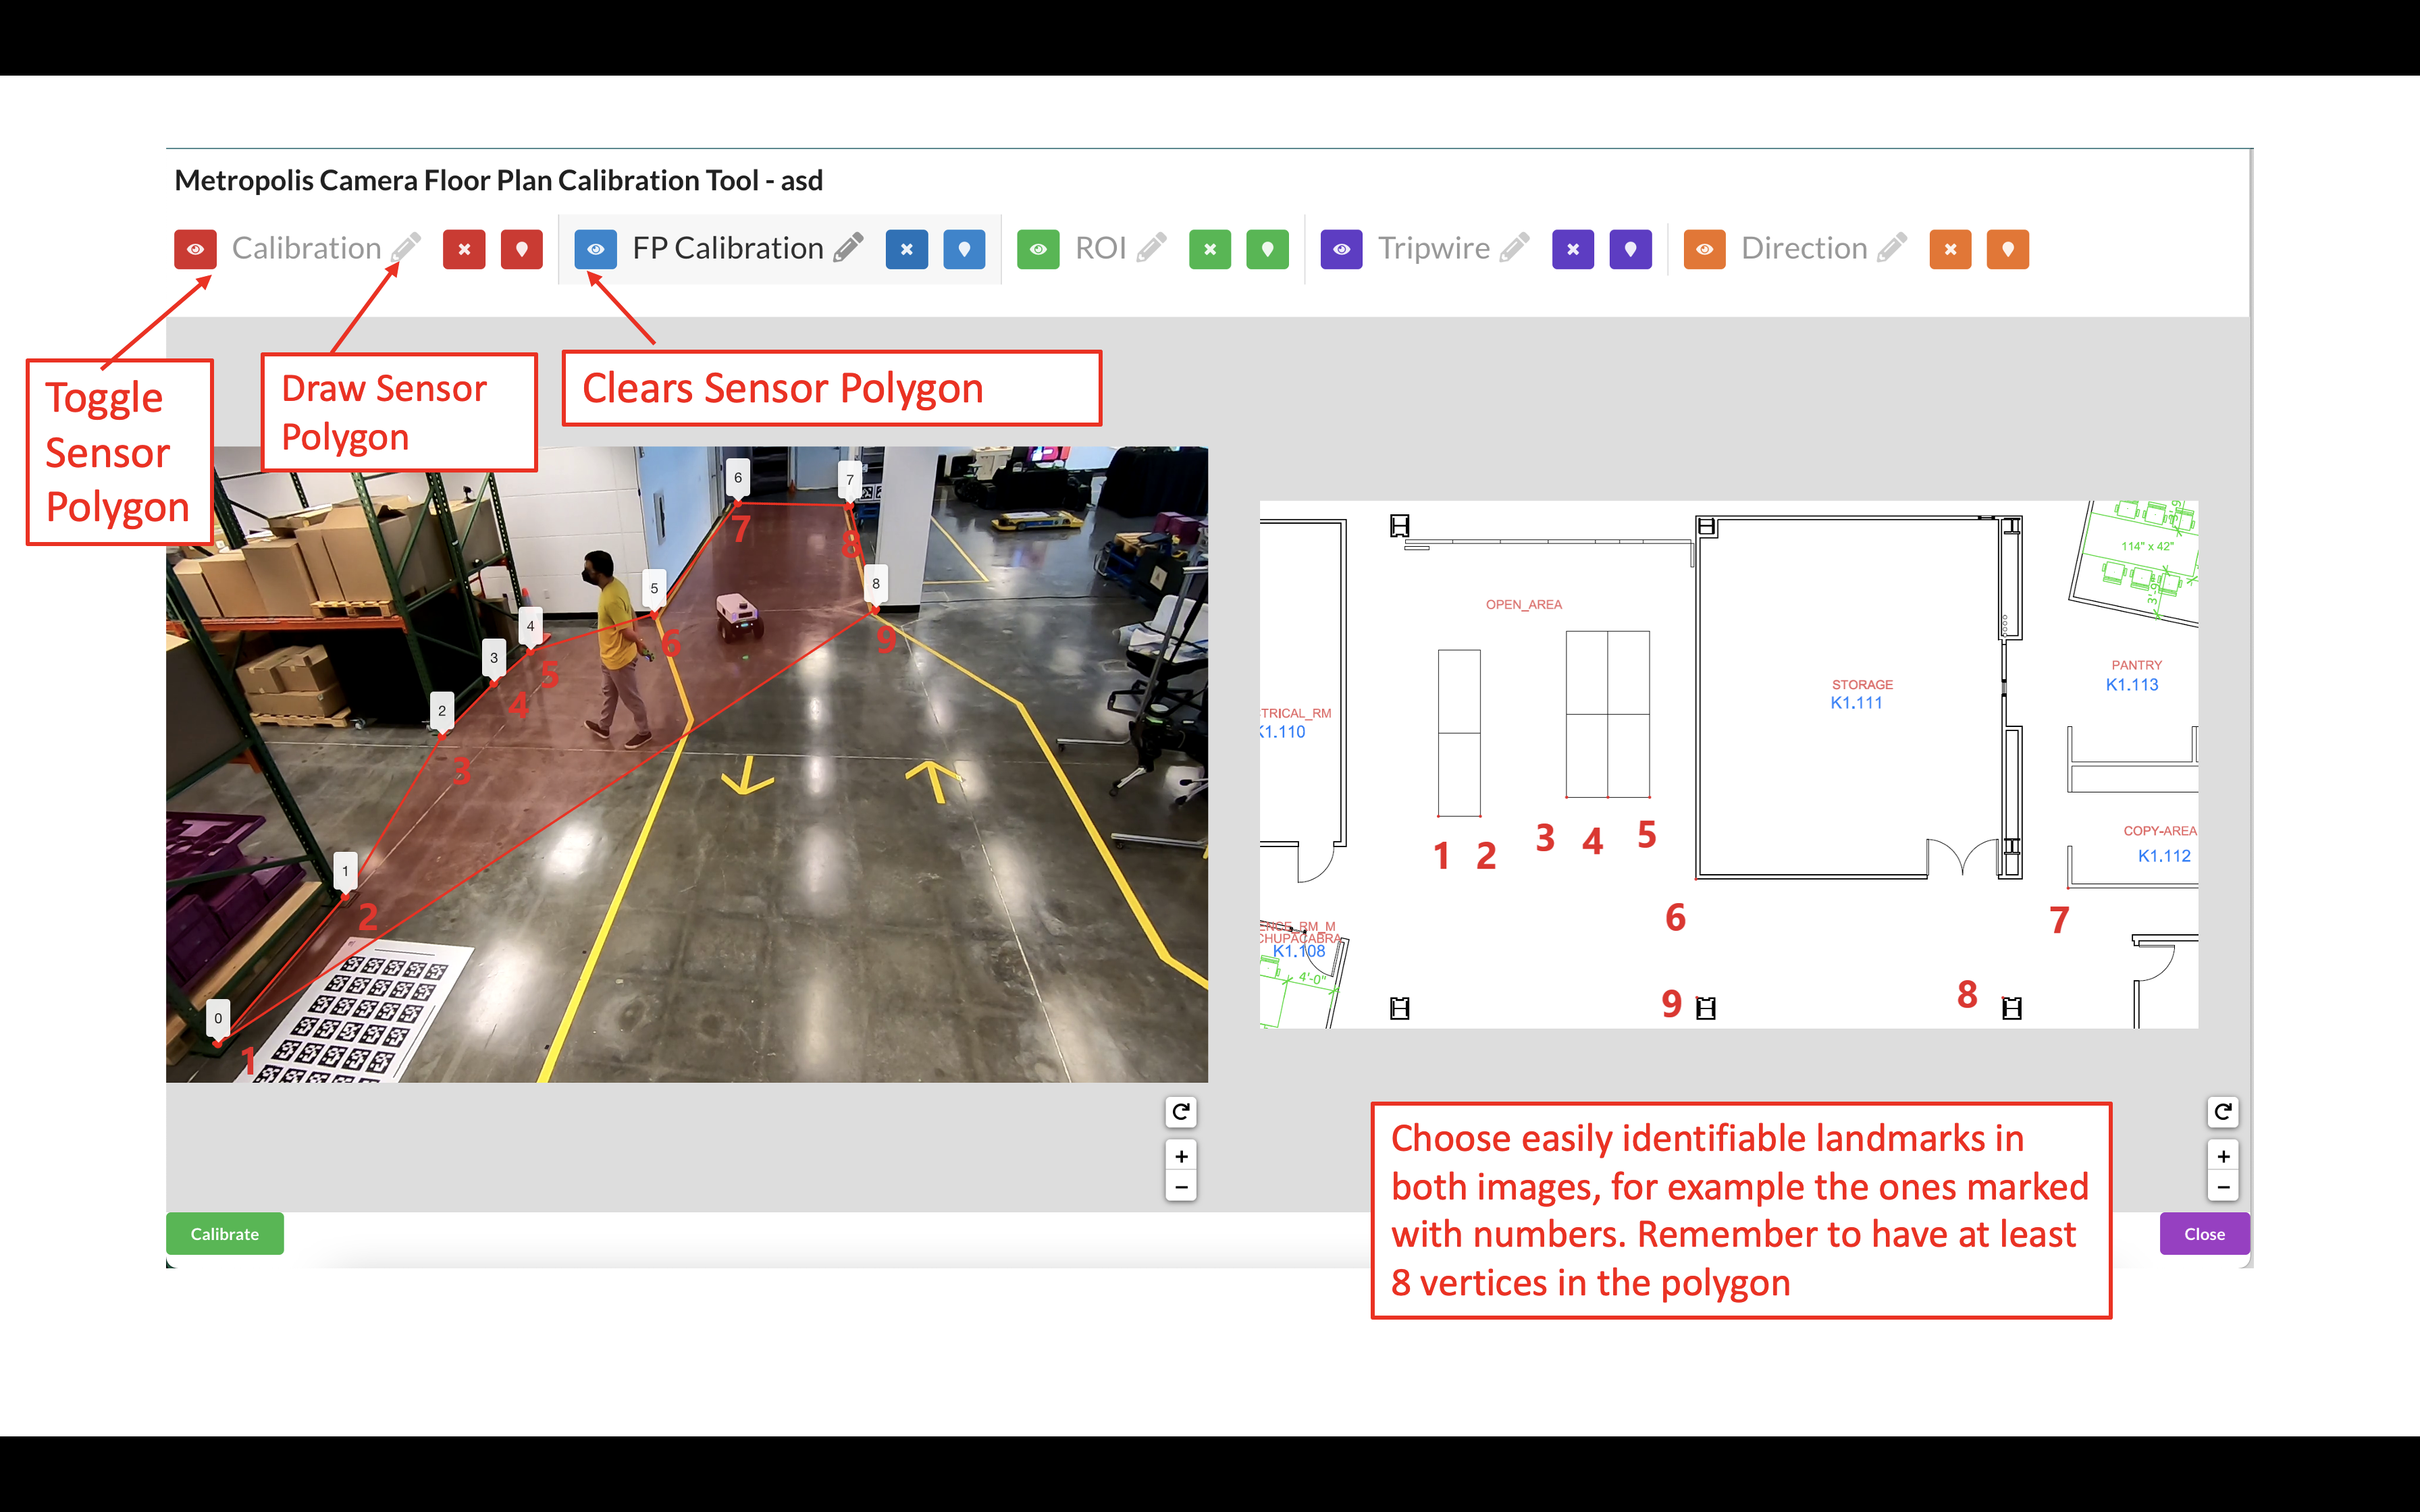This screenshot has height=1512, width=2420.
Task: Click the rotate icon under the floor plan
Action: (x=2224, y=1111)
